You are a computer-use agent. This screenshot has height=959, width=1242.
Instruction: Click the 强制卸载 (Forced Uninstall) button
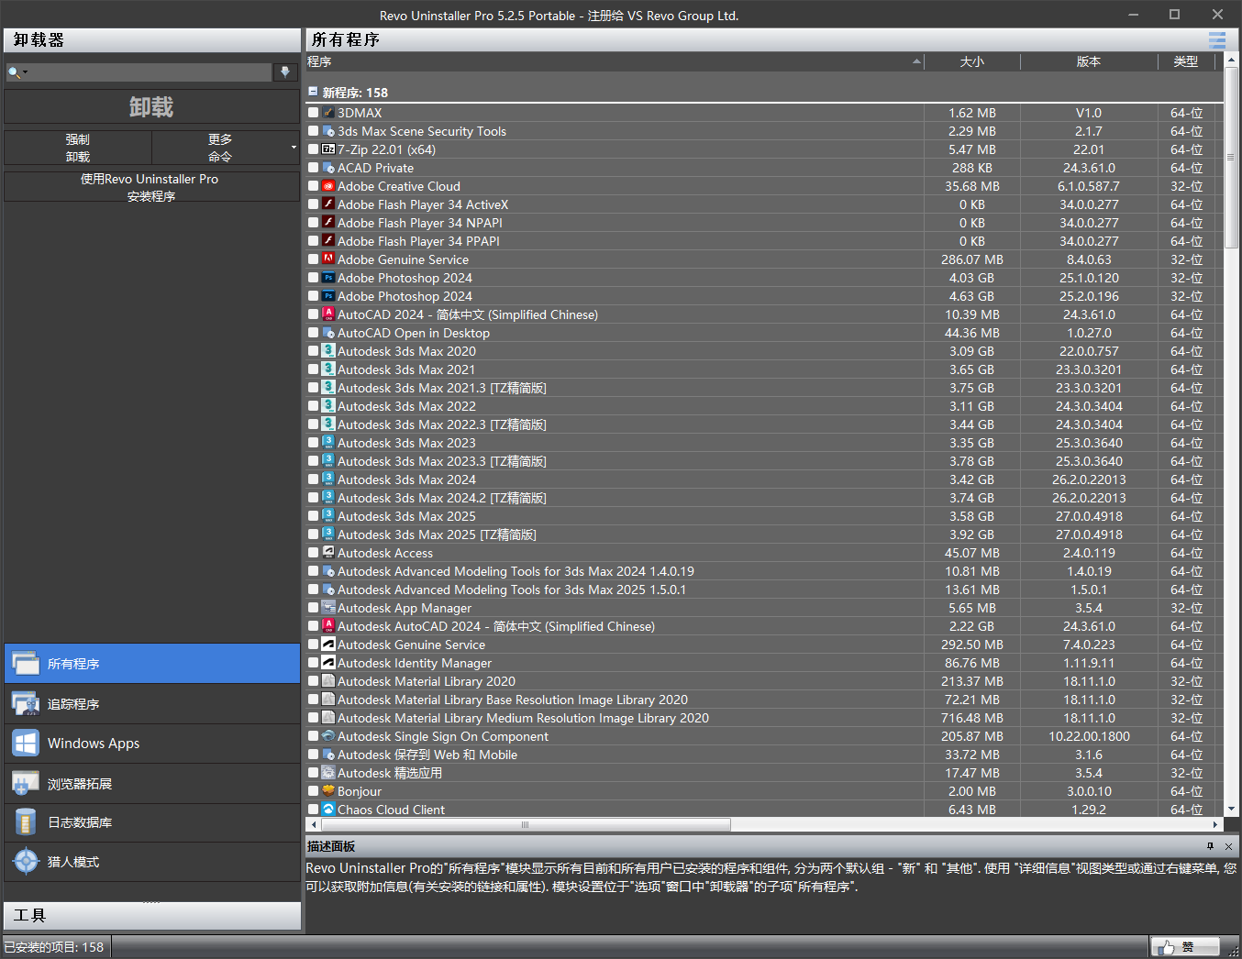pos(78,148)
